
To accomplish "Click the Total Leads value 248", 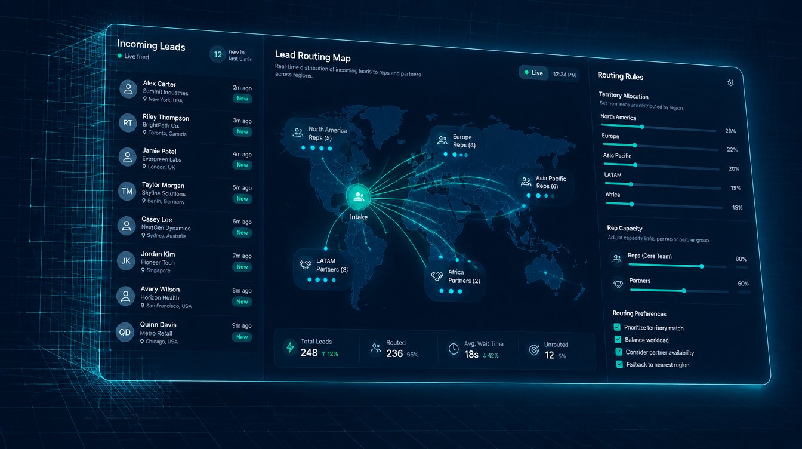I will coord(309,353).
